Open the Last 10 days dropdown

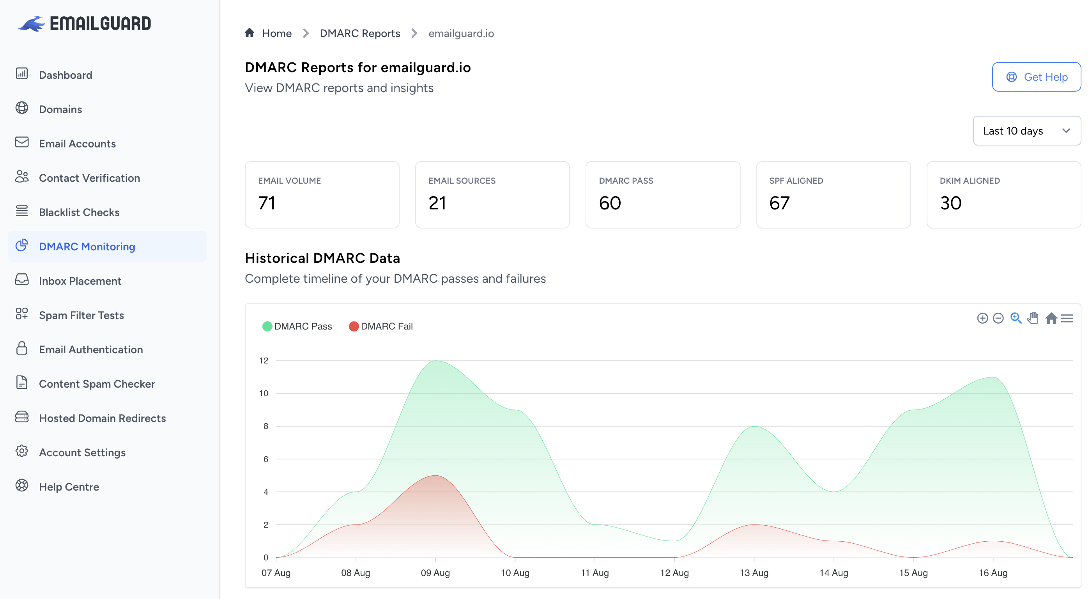click(1027, 131)
